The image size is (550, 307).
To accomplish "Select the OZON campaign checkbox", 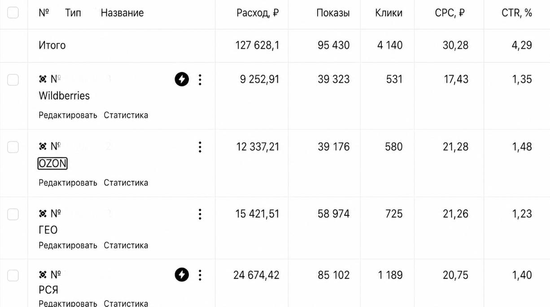I will (13, 147).
